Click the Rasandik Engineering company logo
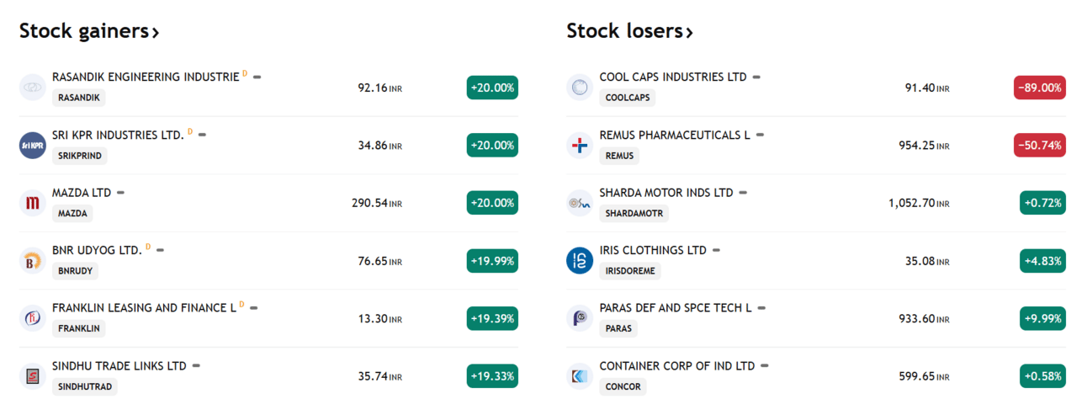Screen dimensions: 1087x415 [33, 87]
